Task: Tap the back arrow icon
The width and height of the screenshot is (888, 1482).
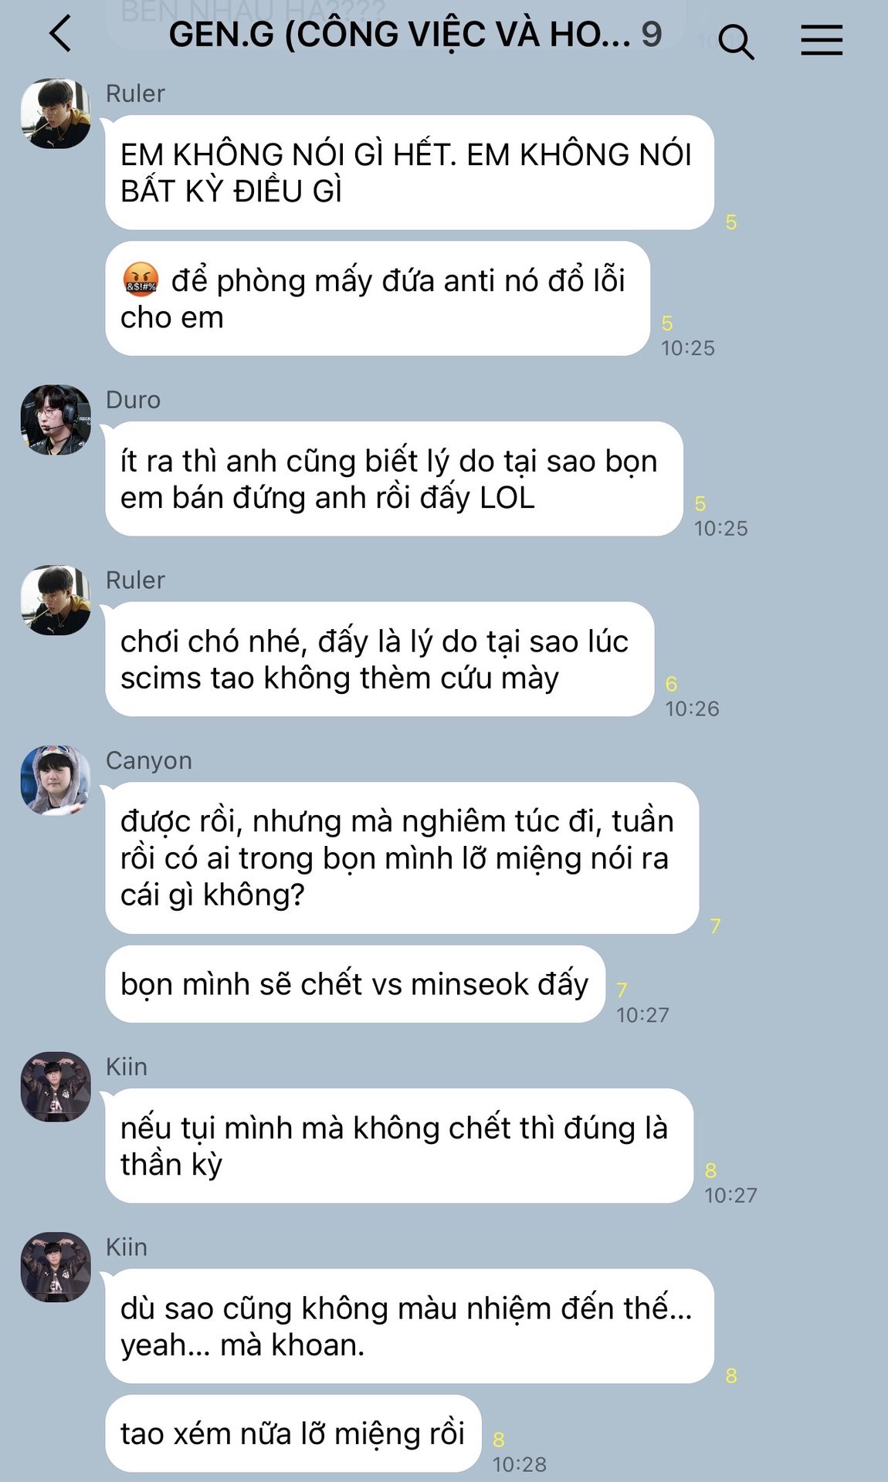Action: coord(60,35)
